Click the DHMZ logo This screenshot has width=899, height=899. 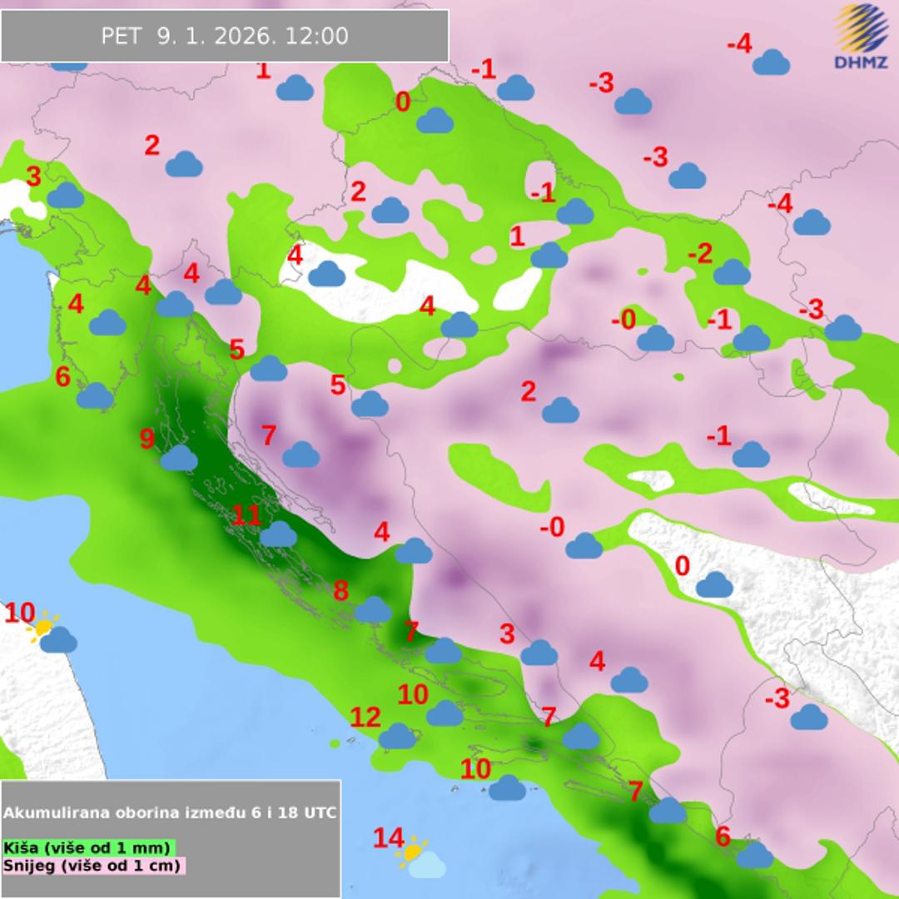pyautogui.click(x=862, y=37)
